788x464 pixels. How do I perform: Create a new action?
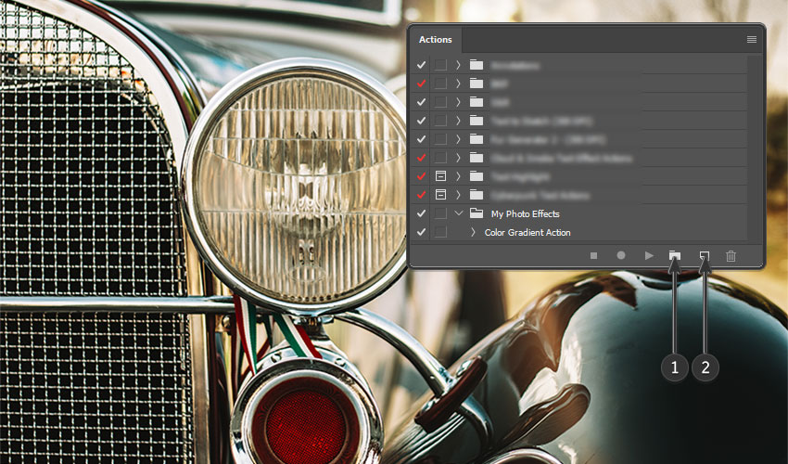pos(705,255)
